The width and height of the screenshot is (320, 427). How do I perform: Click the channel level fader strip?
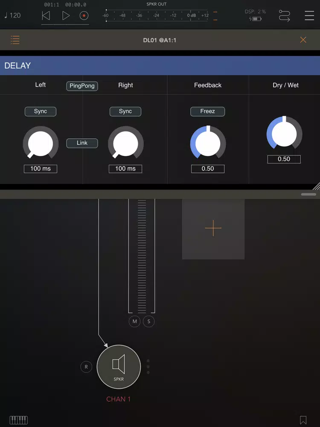coord(142,256)
